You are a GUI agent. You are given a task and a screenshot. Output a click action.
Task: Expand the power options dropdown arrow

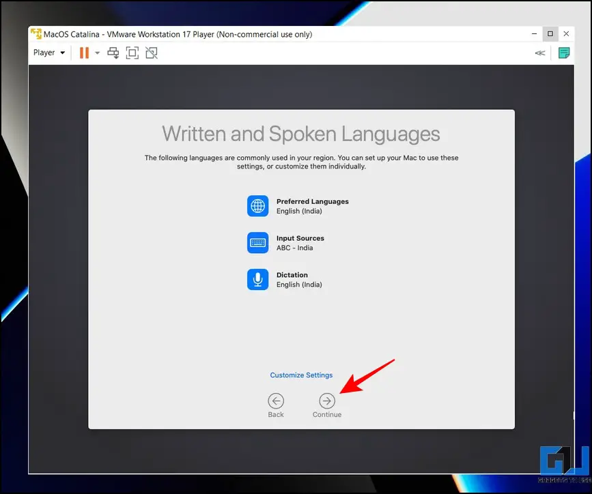98,53
